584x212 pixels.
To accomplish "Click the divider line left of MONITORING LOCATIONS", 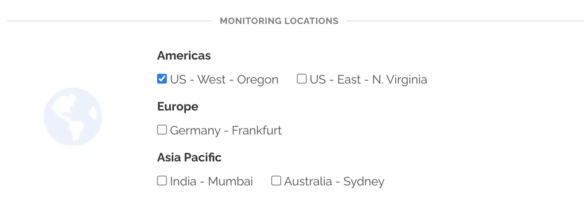I will coord(109,21).
